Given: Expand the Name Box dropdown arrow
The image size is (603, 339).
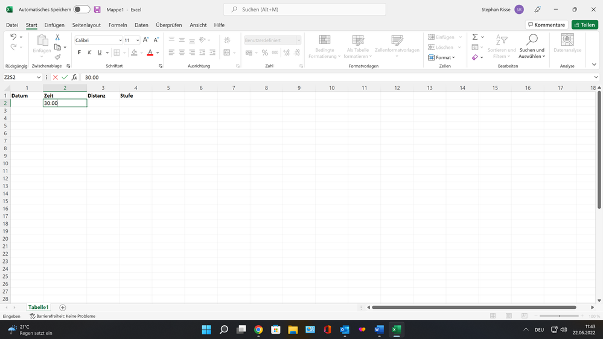Looking at the screenshot, I should (x=39, y=77).
